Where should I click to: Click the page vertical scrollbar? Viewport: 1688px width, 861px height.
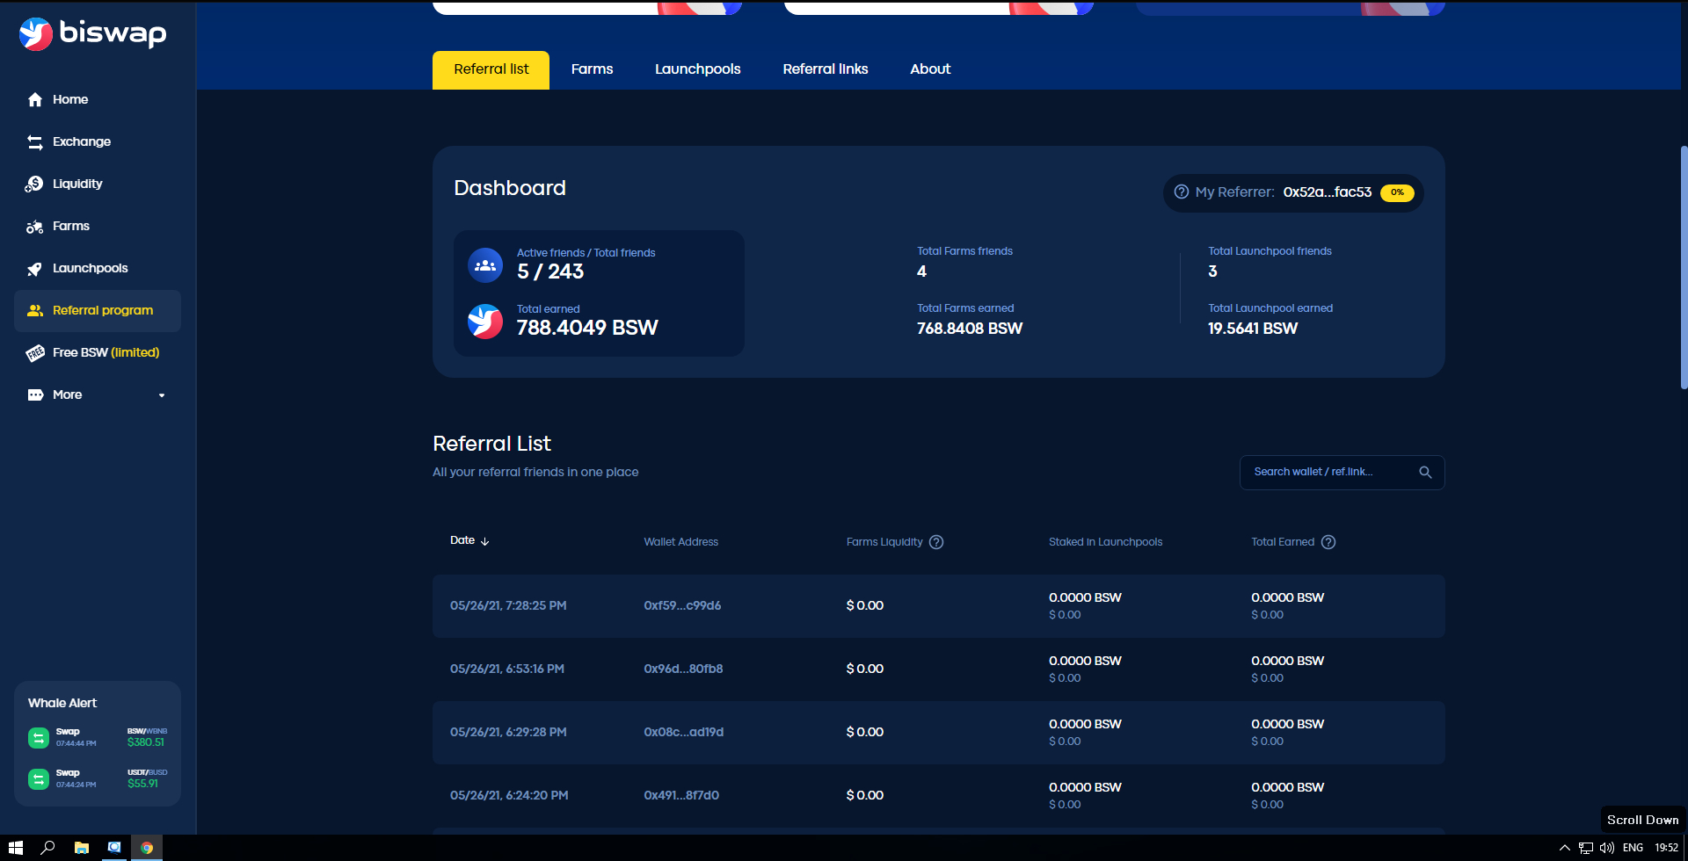coord(1684,267)
